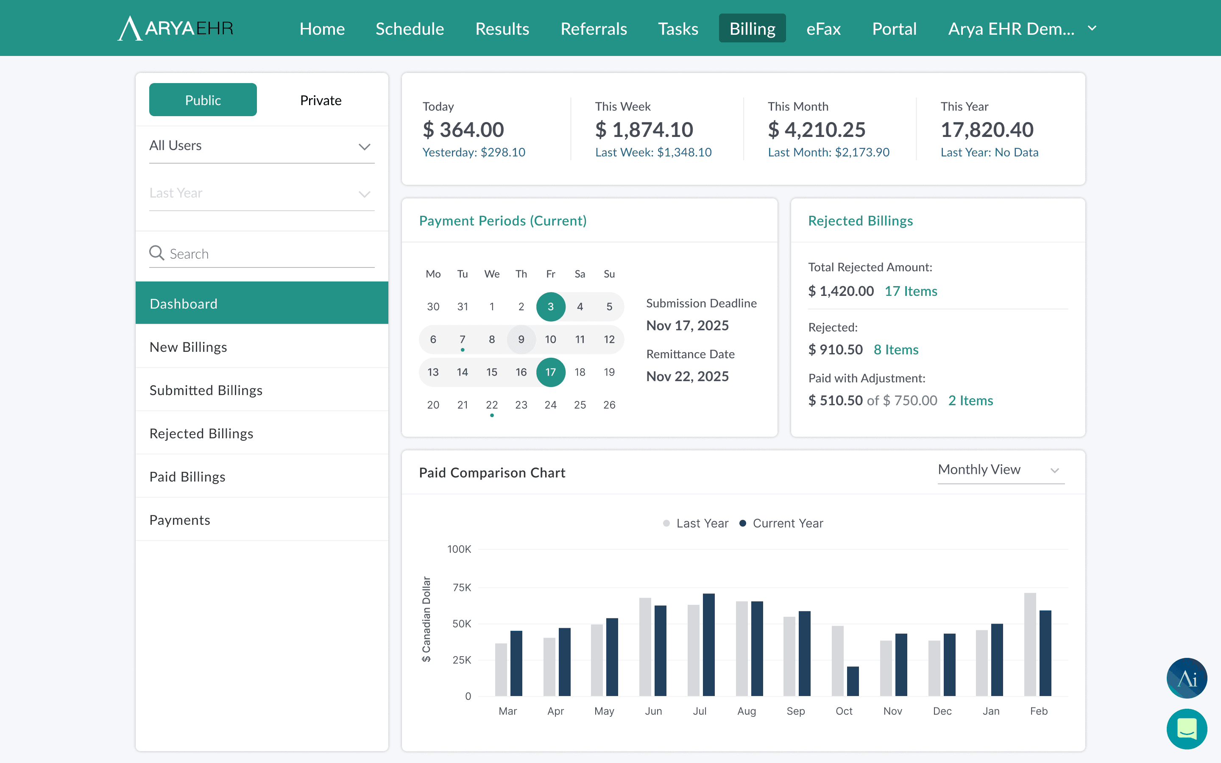
Task: Click Last Year: No Data text
Action: click(990, 153)
